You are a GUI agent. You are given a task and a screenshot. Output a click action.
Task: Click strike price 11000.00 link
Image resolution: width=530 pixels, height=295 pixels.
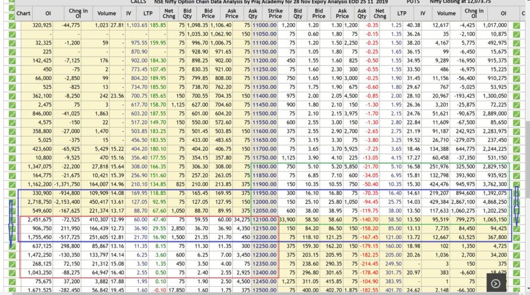tap(264, 26)
